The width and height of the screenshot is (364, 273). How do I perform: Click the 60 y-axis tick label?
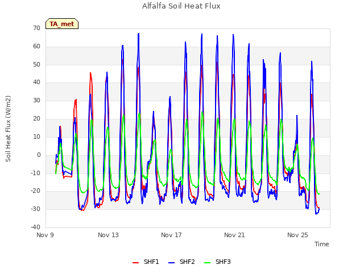pos(36,47)
